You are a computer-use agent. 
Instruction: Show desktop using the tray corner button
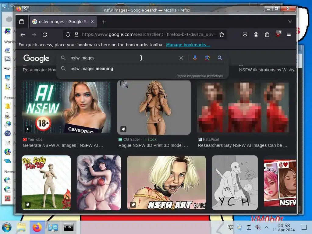tap(304, 227)
